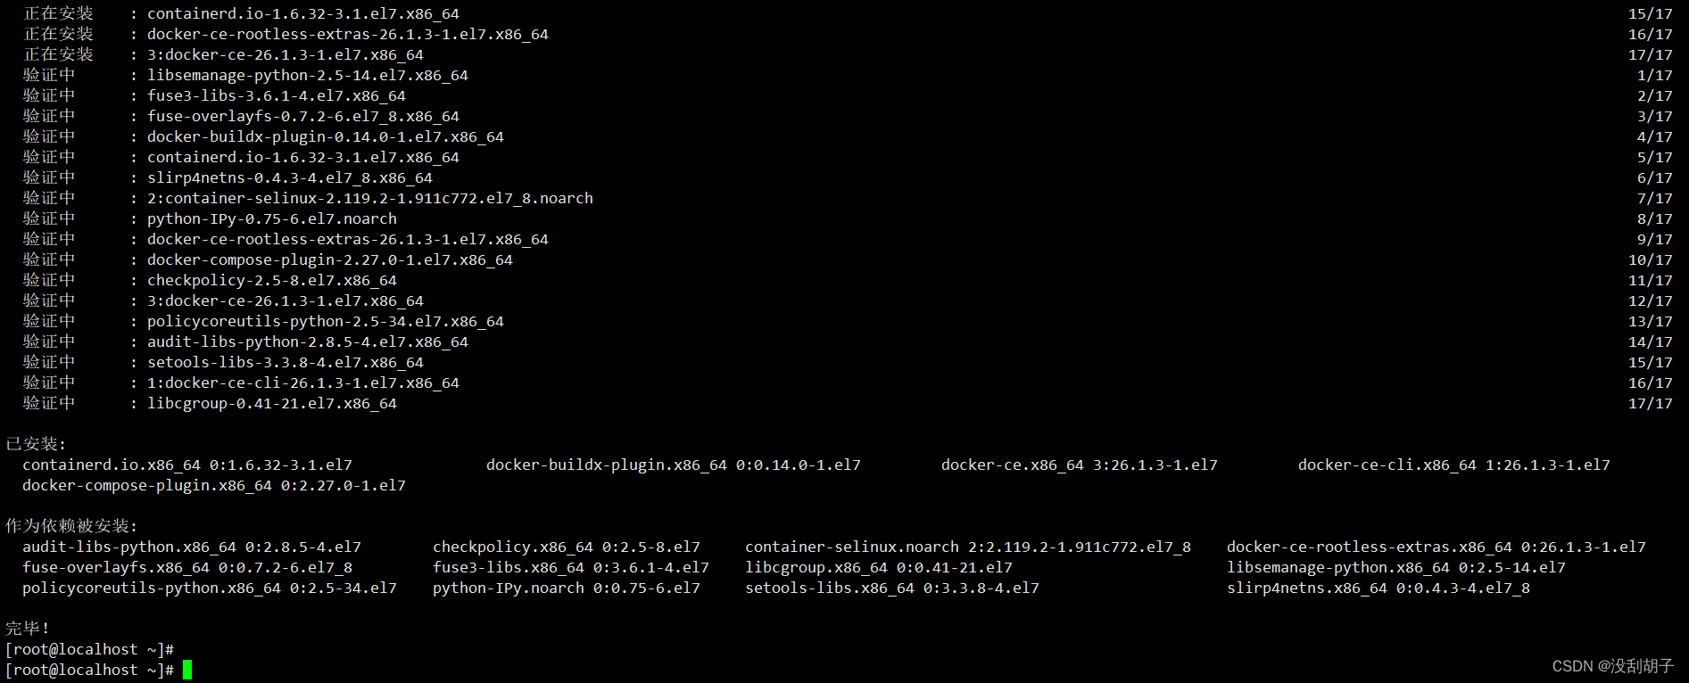Click python-IPy-0.75-6.el7.noarch verifying line
Viewport: 1689px width, 683px height.
coord(848,218)
